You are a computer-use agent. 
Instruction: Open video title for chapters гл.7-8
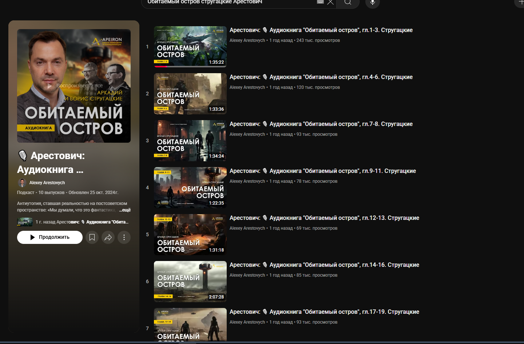321,124
